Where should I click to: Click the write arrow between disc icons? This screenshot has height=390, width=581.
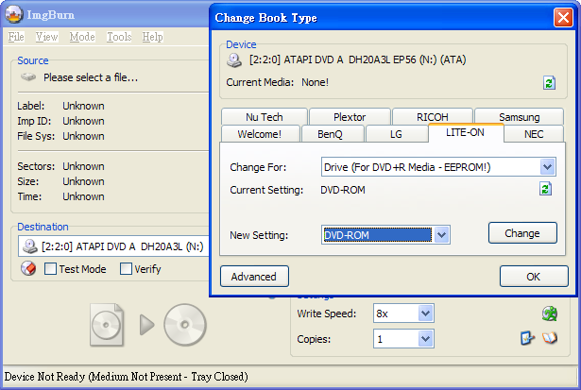(147, 325)
